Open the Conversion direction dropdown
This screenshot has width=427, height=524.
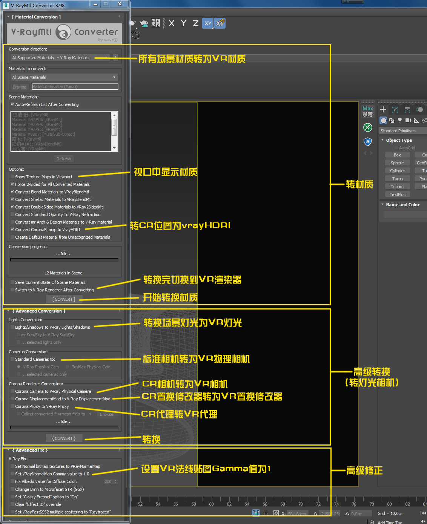[61, 58]
